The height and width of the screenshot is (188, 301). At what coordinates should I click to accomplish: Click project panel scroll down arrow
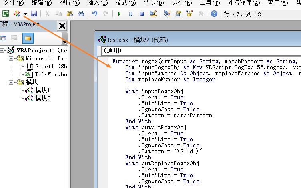click(x=65, y=42)
